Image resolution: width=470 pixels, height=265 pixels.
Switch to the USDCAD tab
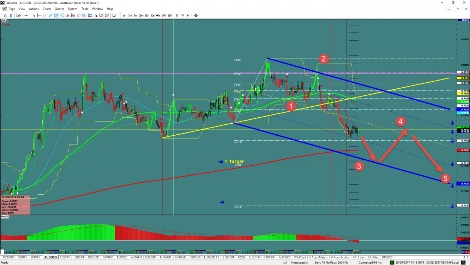(x=94, y=257)
